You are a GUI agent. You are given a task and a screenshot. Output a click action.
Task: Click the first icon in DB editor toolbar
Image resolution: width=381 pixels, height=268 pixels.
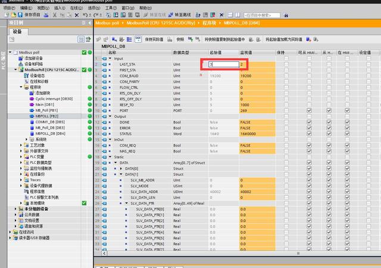(98, 39)
